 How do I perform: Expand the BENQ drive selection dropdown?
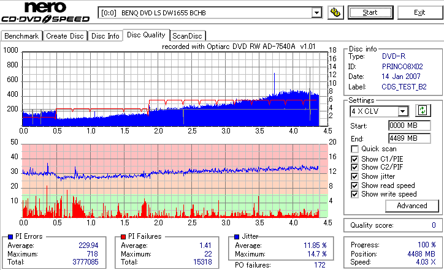(x=316, y=13)
